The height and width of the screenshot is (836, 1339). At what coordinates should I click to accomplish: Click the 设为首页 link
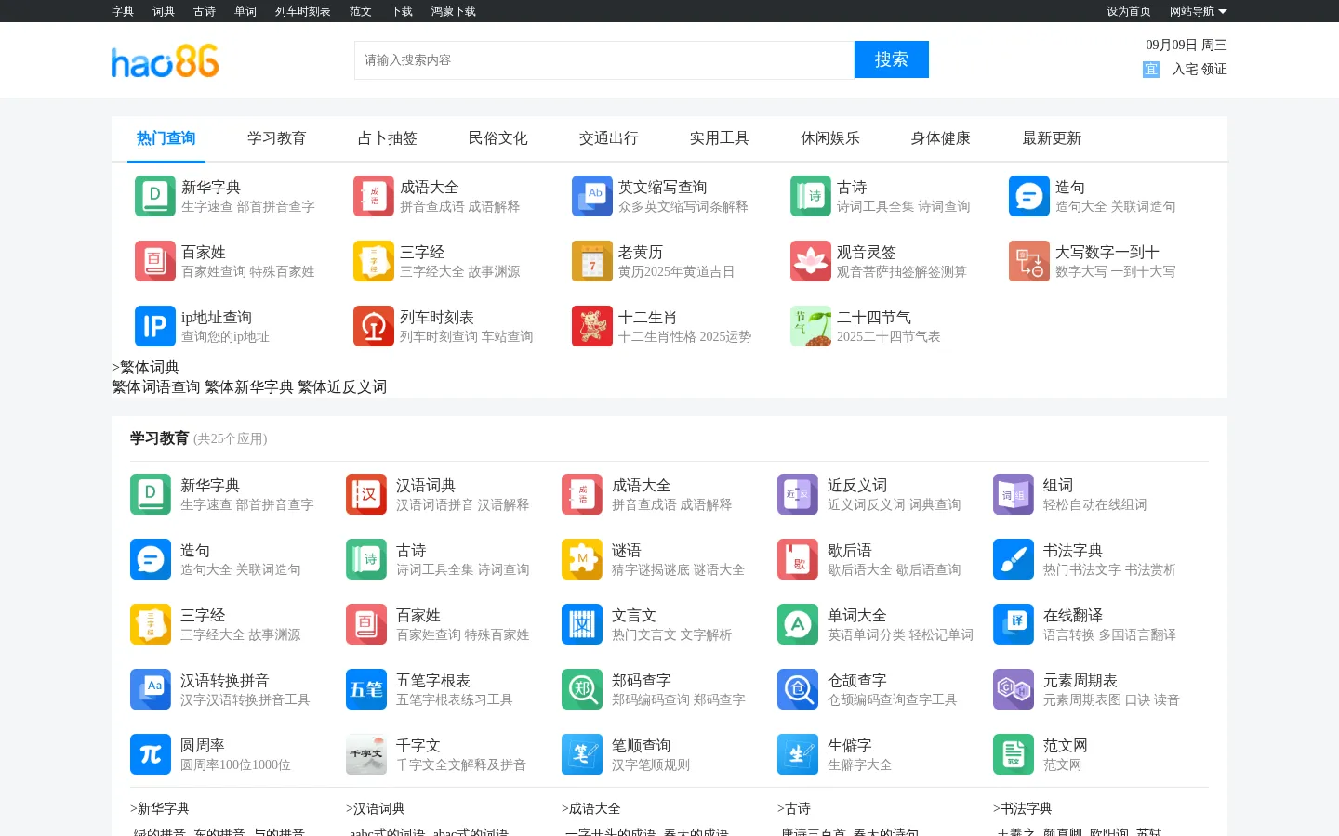tap(1128, 11)
